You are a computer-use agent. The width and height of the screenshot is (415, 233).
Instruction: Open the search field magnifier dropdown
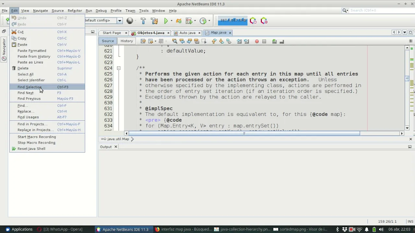345,11
